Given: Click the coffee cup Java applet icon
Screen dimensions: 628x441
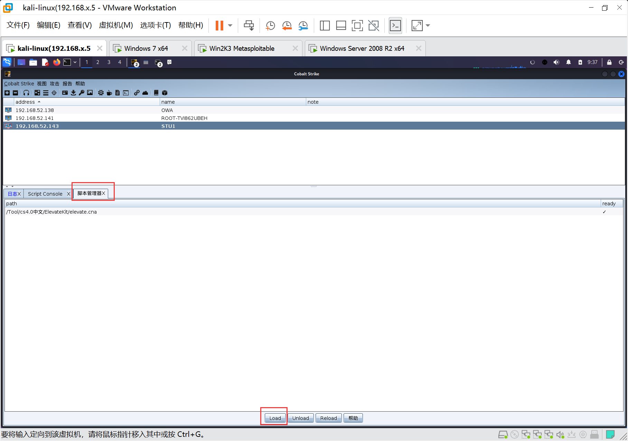Looking at the screenshot, I should [109, 93].
